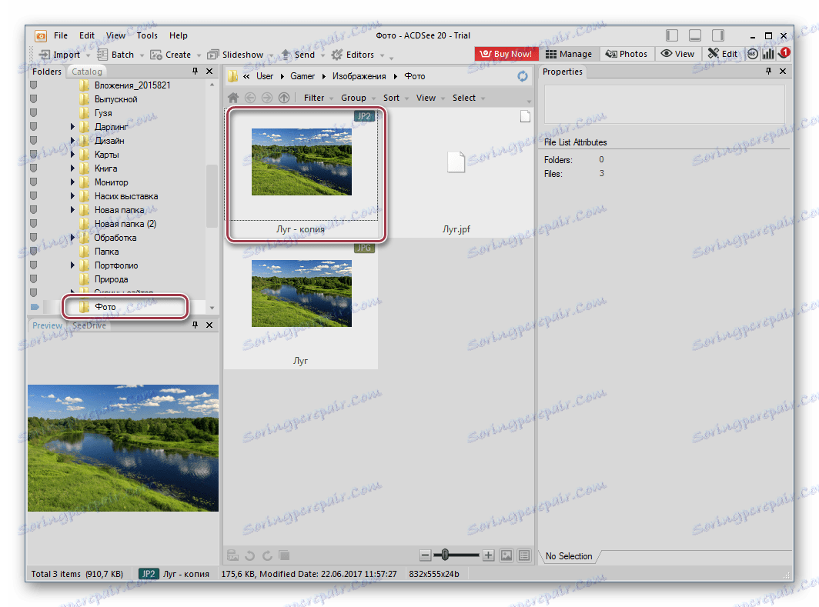
Task: Switch to details list view icon
Action: 524,555
